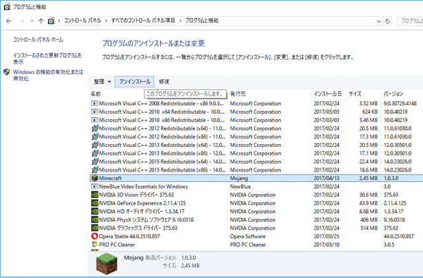Navigate up one level with the up arrow
The image size is (423, 278).
point(40,22)
